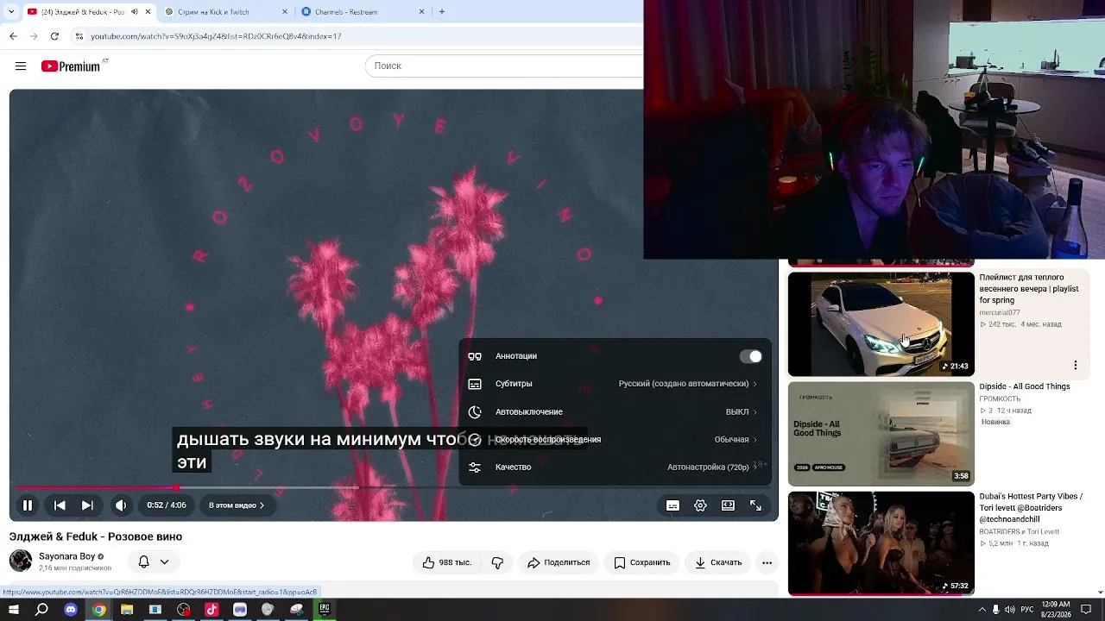Close the 'Стрим на Kick и Twitch' tab

285,12
